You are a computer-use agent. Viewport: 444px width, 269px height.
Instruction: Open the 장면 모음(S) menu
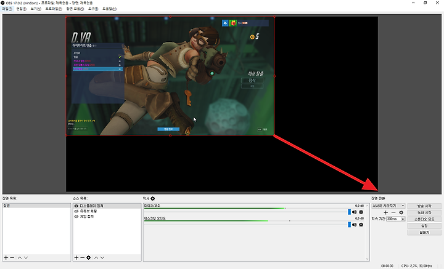75,9
